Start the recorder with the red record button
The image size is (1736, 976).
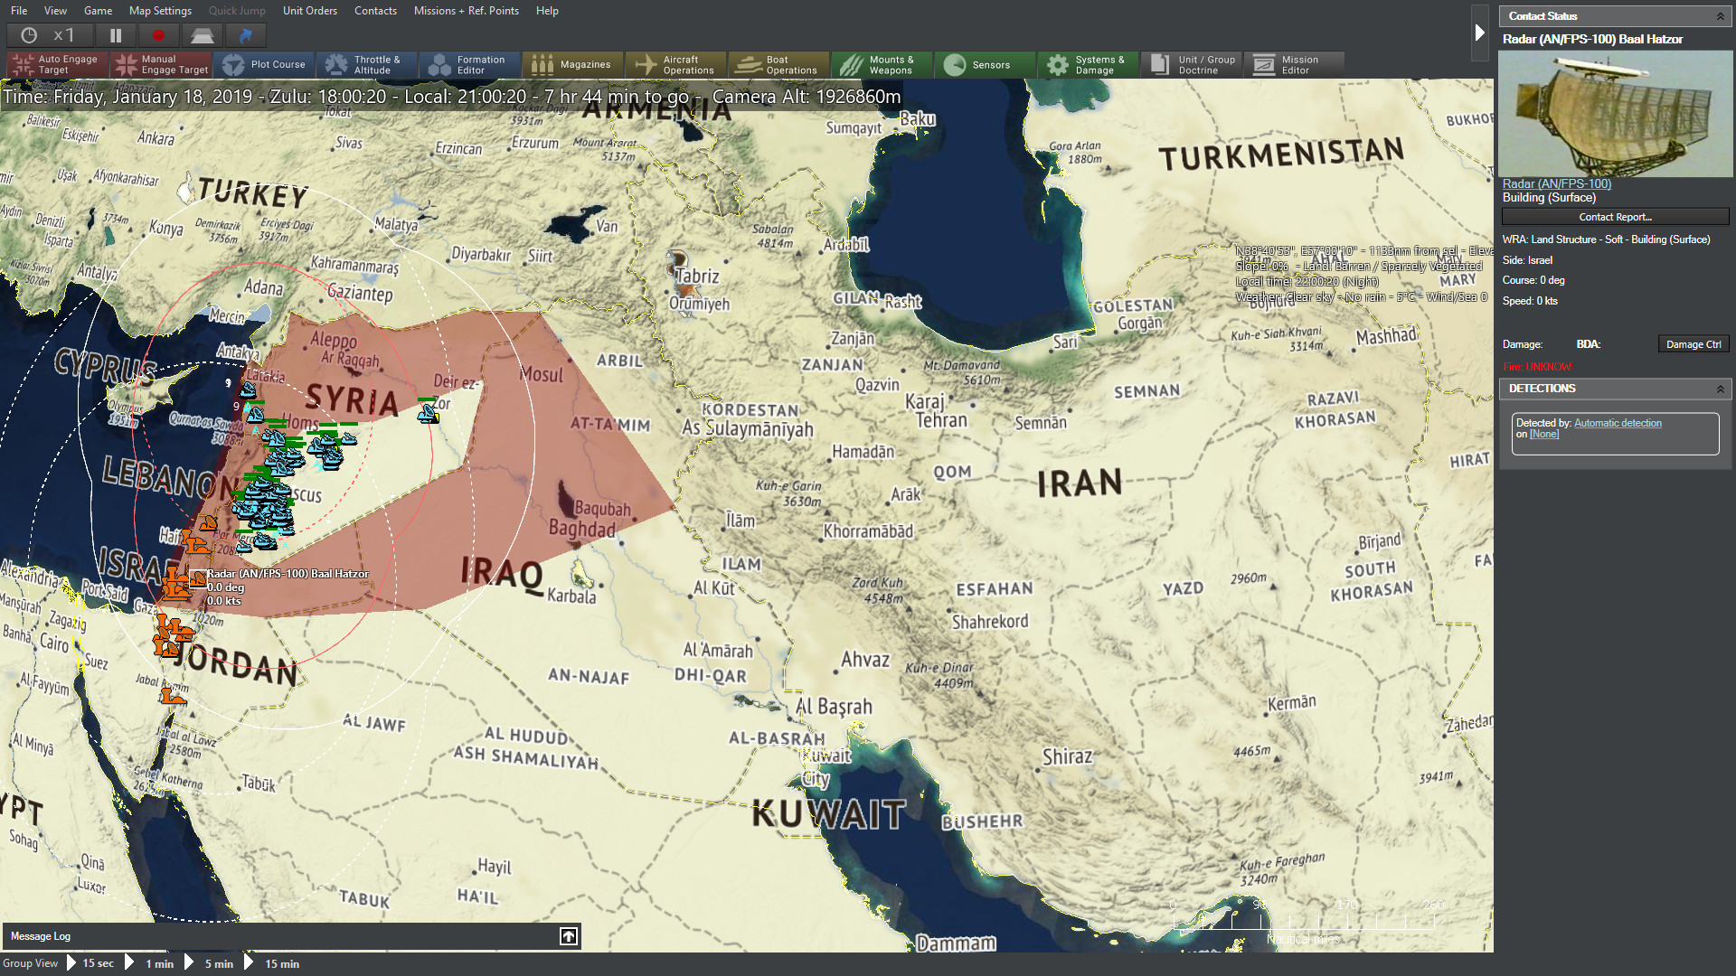(157, 34)
